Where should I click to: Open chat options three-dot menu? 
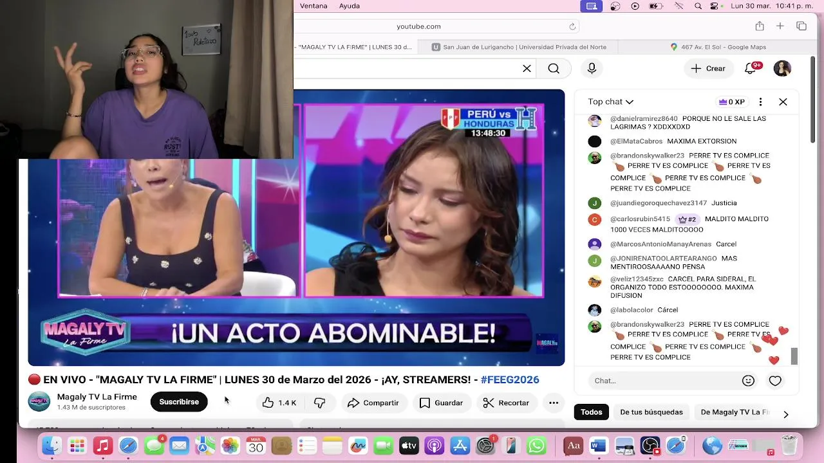point(760,102)
